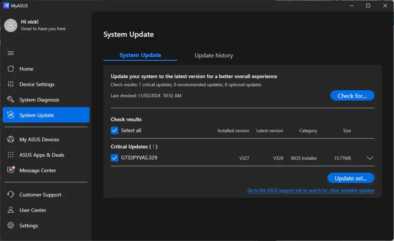Image resolution: width=394 pixels, height=241 pixels.
Task: Click the Check for... button
Action: tap(352, 96)
